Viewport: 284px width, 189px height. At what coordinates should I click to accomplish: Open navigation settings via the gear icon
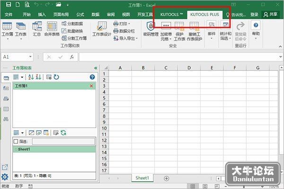coord(5,177)
